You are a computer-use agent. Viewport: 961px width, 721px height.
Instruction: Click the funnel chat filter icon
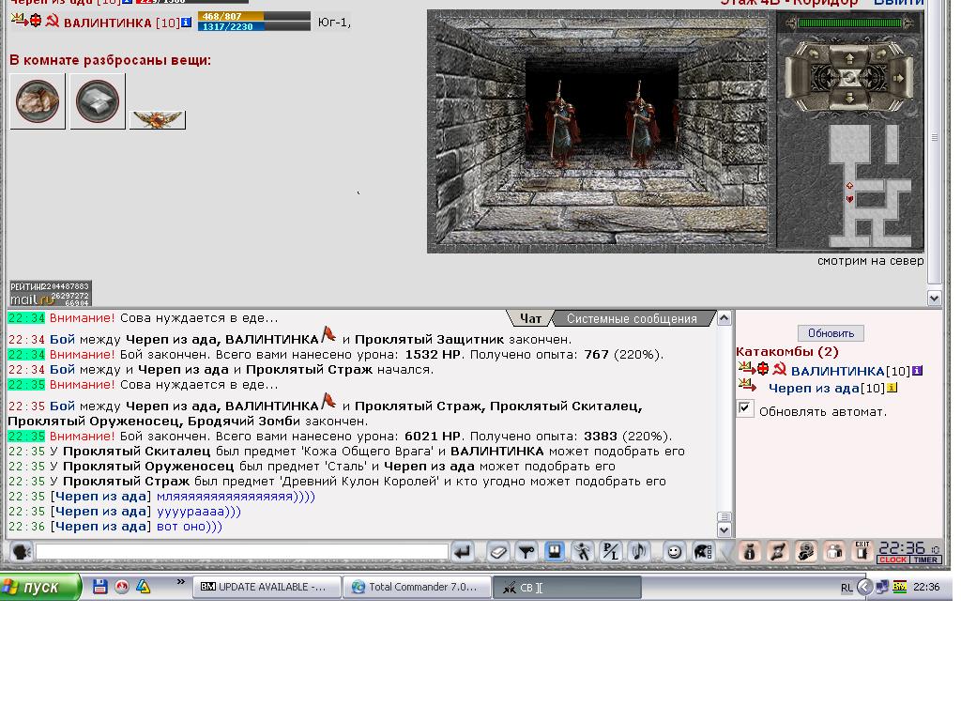pyautogui.click(x=526, y=552)
